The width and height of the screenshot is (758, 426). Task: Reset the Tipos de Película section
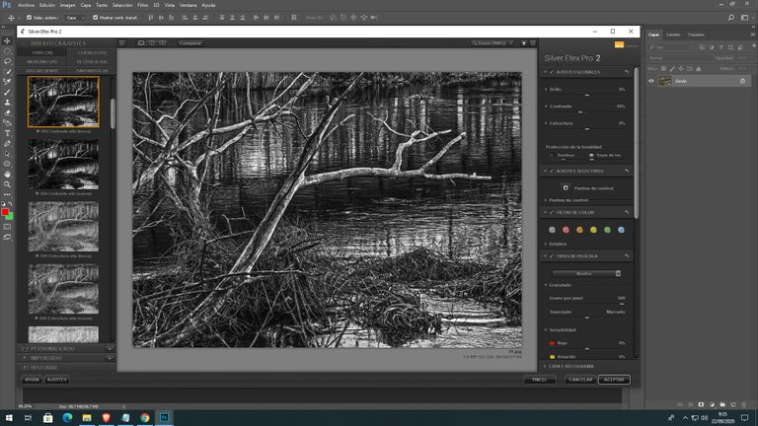(627, 256)
